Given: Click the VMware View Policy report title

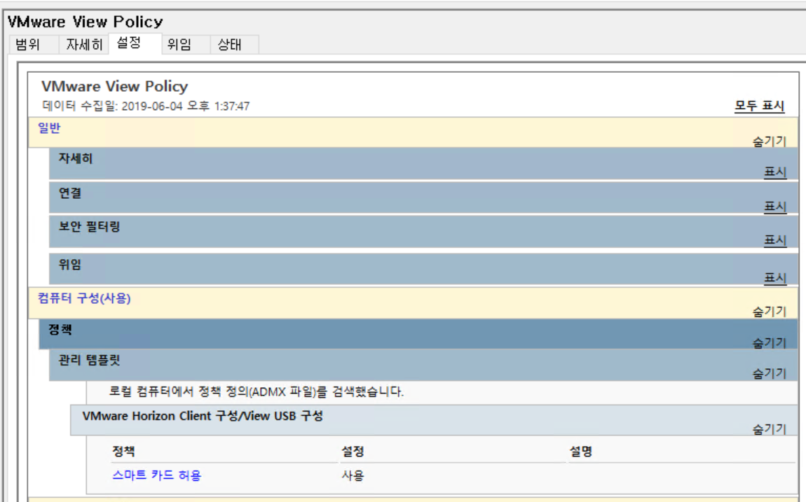Looking at the screenshot, I should [115, 86].
